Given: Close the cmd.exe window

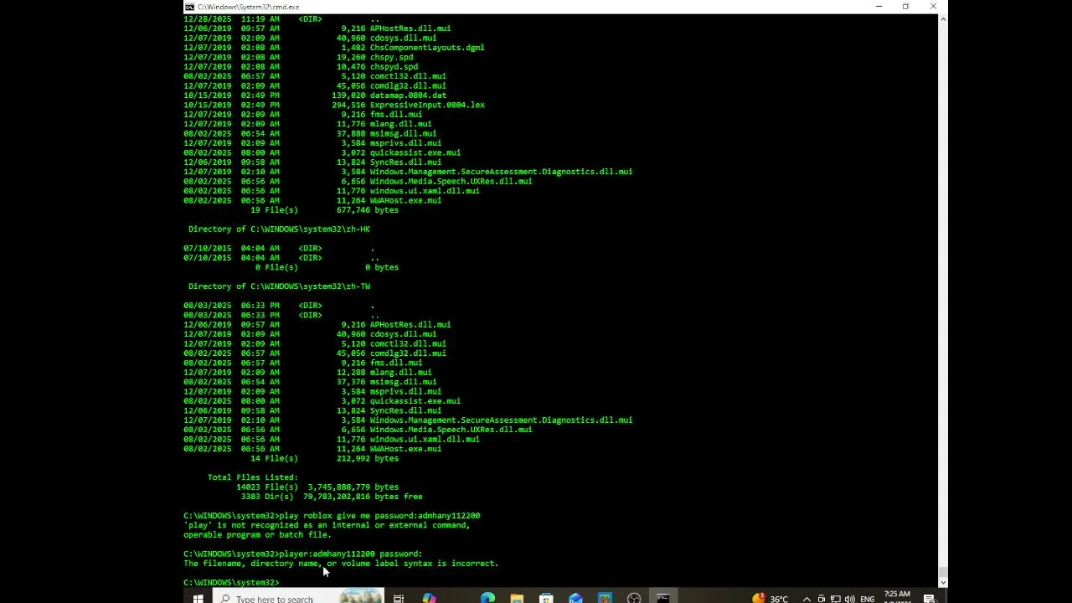Looking at the screenshot, I should coord(933,7).
